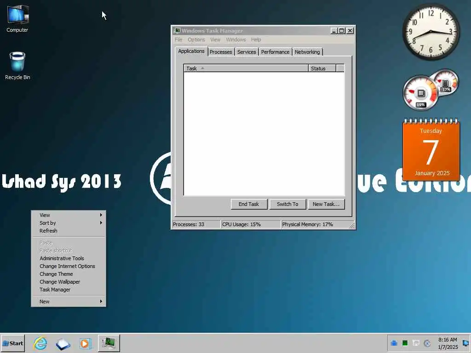Click the CPU Usage: 15% status entry
The width and height of the screenshot is (471, 353).
251,224
